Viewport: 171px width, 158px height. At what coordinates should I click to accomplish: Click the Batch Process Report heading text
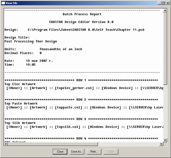coord(82,14)
